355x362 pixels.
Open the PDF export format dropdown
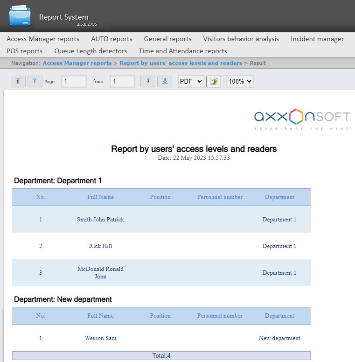(x=191, y=81)
